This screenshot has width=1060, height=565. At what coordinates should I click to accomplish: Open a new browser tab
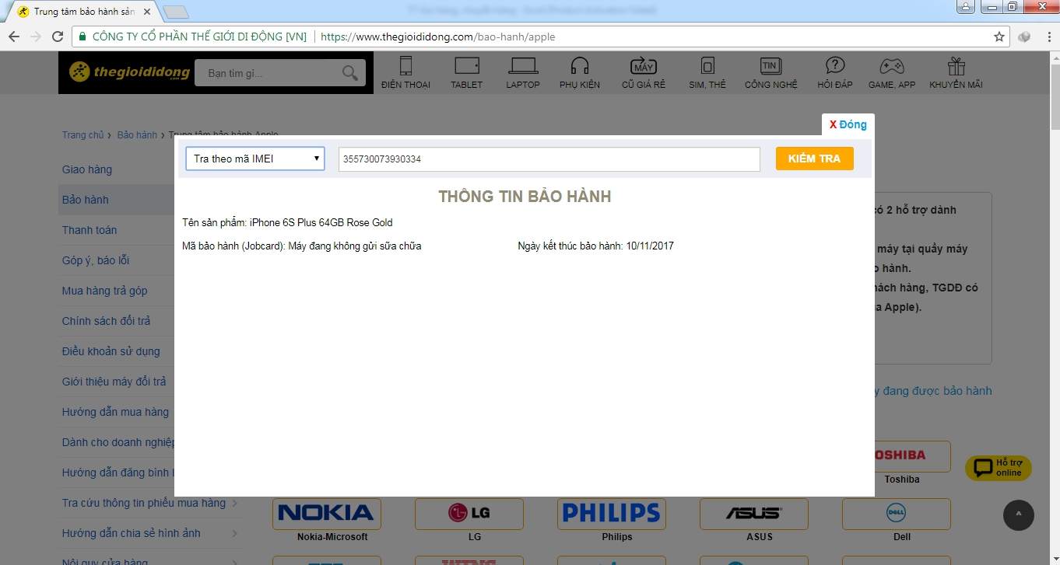[x=177, y=12]
